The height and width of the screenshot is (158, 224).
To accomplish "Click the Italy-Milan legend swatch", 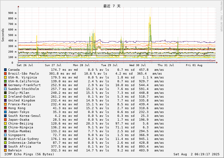I will pos(5,93).
